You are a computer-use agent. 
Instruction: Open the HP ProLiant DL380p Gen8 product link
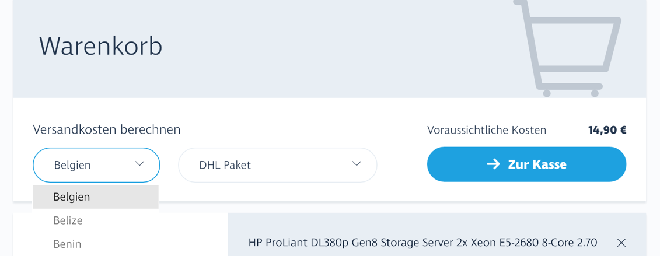click(x=422, y=242)
